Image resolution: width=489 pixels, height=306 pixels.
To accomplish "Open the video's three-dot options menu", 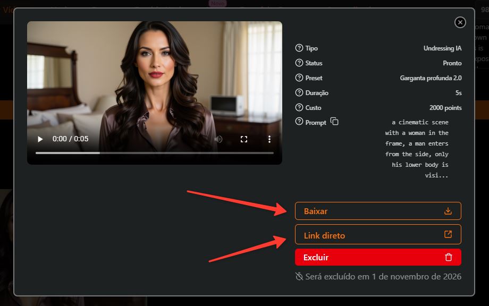I will tap(269, 139).
